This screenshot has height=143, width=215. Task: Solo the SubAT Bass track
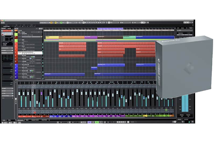pos(21,74)
